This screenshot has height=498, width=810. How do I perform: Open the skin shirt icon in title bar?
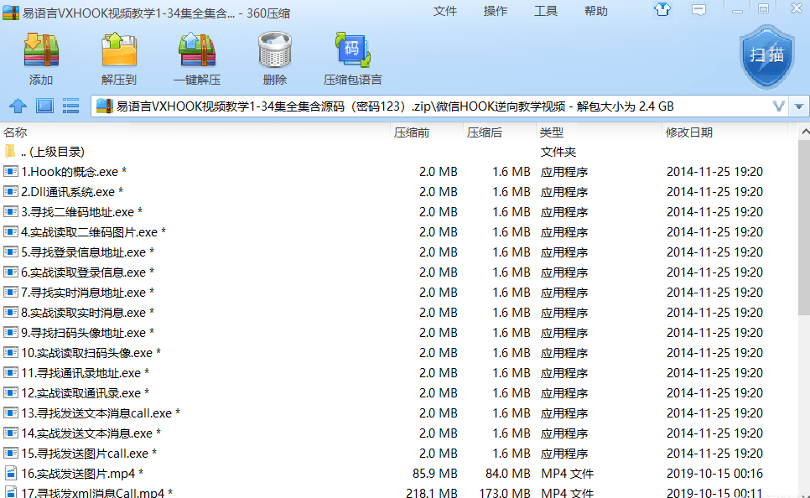[662, 9]
